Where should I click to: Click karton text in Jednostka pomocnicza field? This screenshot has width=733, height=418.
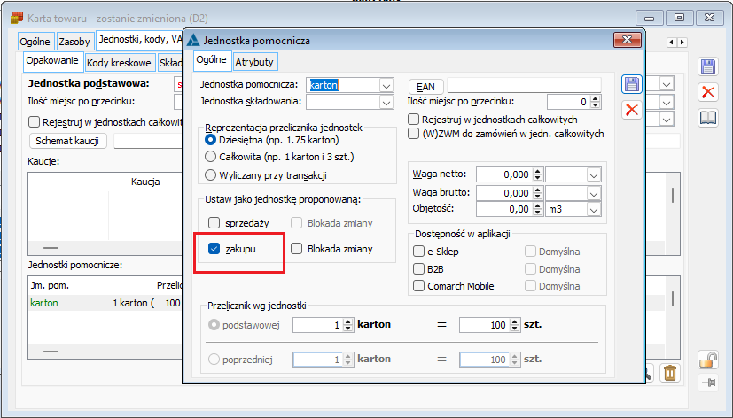324,86
